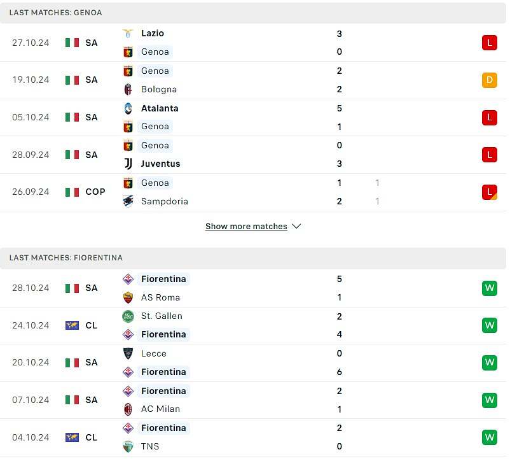This screenshot has width=510, height=459.
Task: Click the green W badge for AS Roma match
Action: coord(489,288)
